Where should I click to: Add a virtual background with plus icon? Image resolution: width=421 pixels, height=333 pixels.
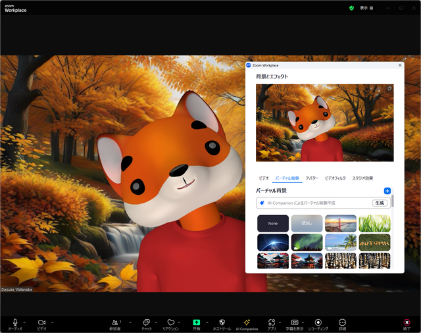coord(387,191)
